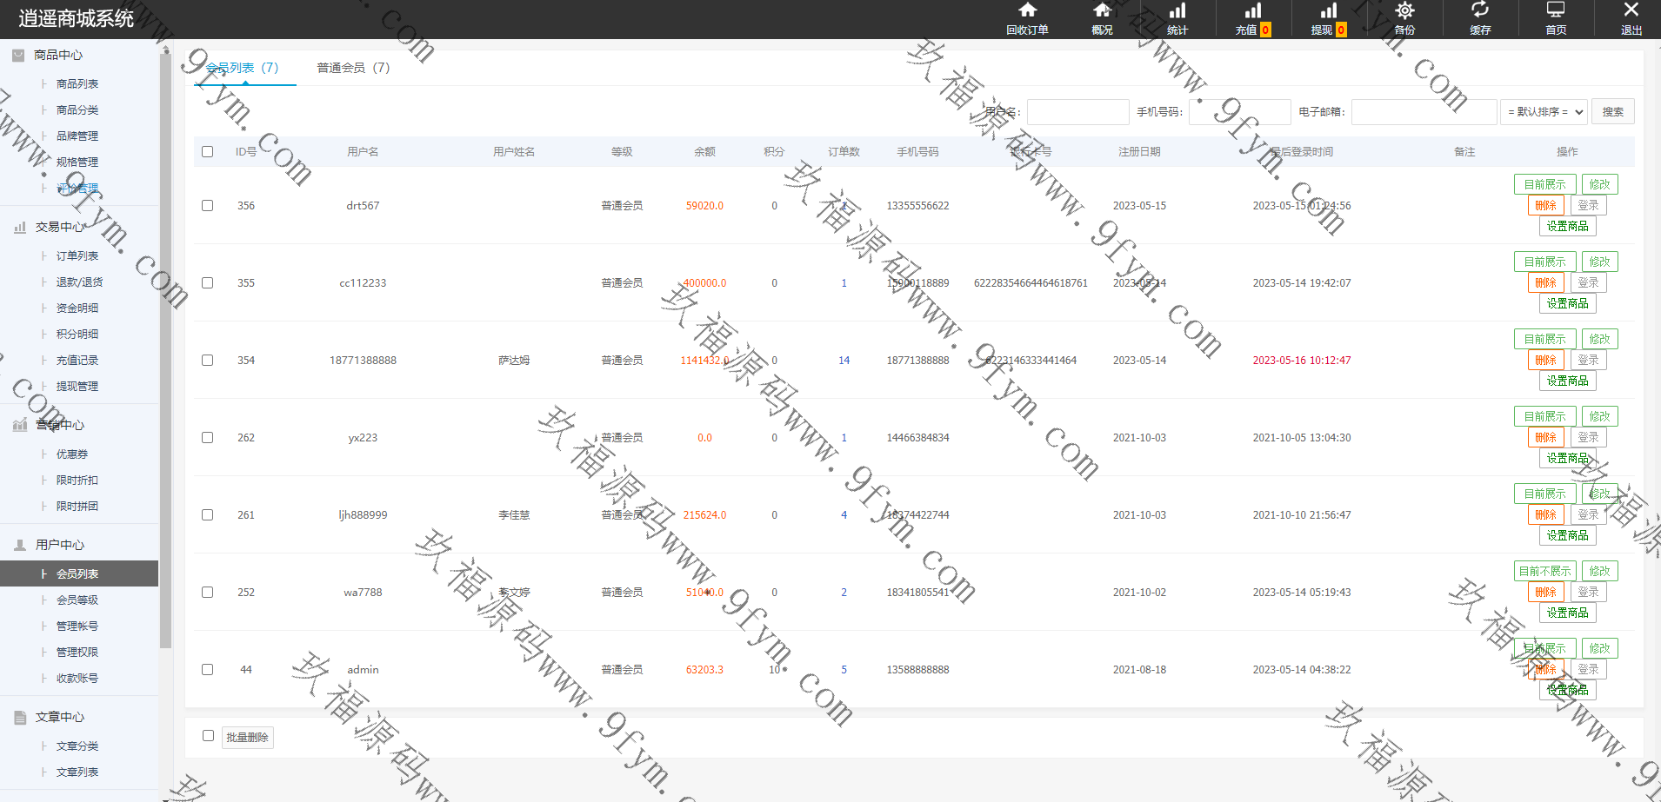Screen dimensions: 1661x802
Task: Switch to the 普通会员 (7) tab
Action: click(x=353, y=68)
